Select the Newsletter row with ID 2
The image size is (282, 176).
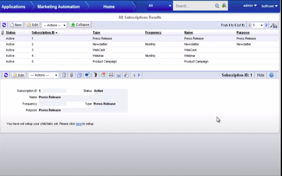(140, 44)
